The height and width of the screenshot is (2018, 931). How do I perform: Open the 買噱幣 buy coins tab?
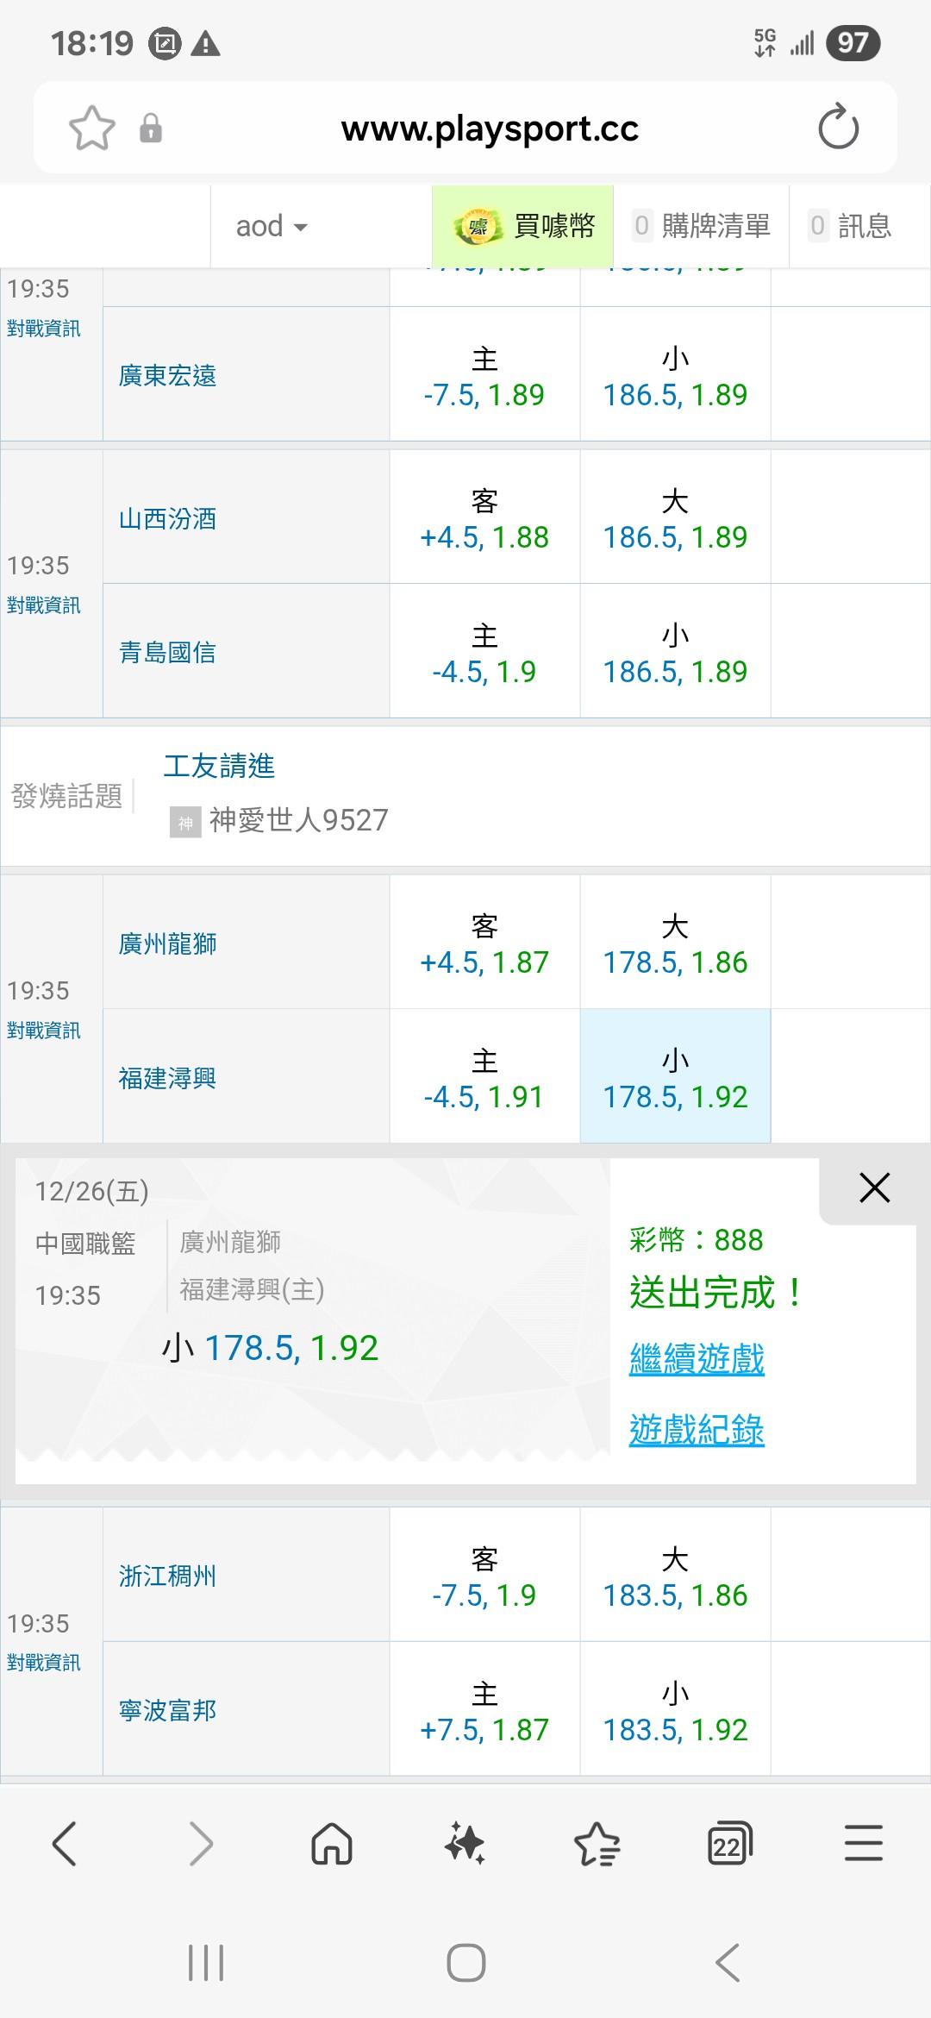coord(523,227)
